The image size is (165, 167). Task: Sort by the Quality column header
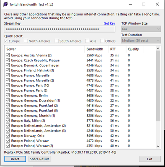[x=135, y=49]
